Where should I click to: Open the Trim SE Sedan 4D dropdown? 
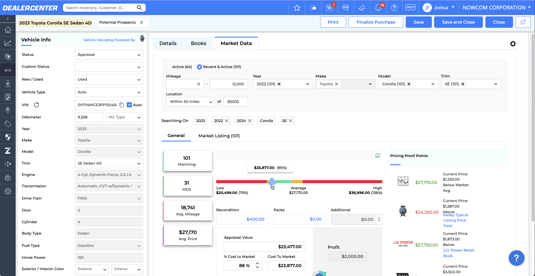click(109, 163)
